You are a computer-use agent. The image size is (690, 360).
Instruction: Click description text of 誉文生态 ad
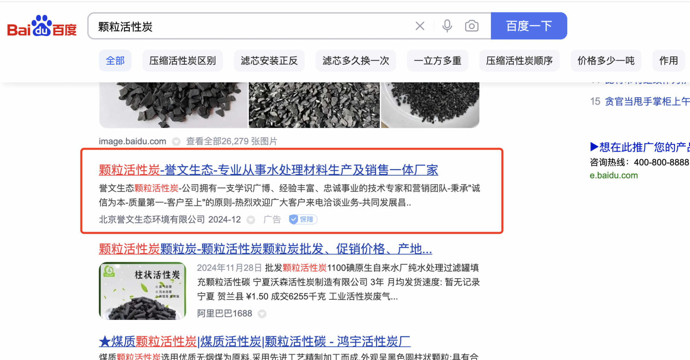click(290, 195)
